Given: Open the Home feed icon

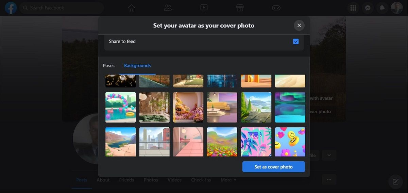Looking at the screenshot, I should click(x=132, y=8).
